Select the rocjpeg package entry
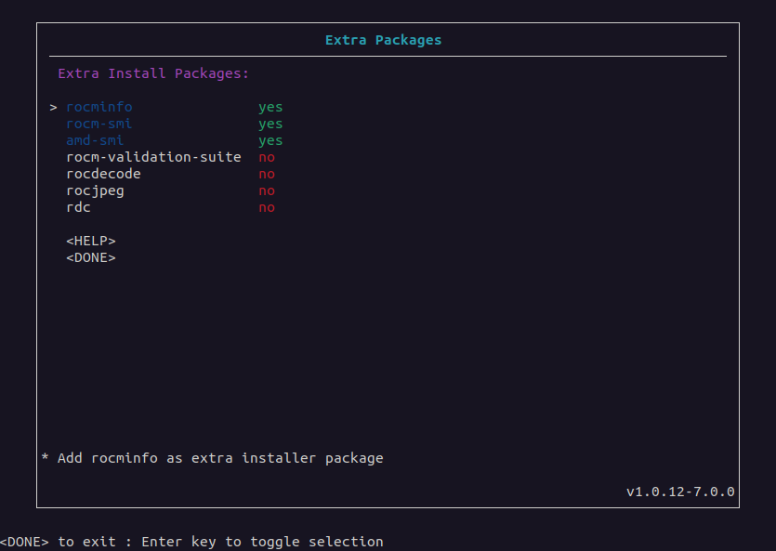 click(95, 190)
